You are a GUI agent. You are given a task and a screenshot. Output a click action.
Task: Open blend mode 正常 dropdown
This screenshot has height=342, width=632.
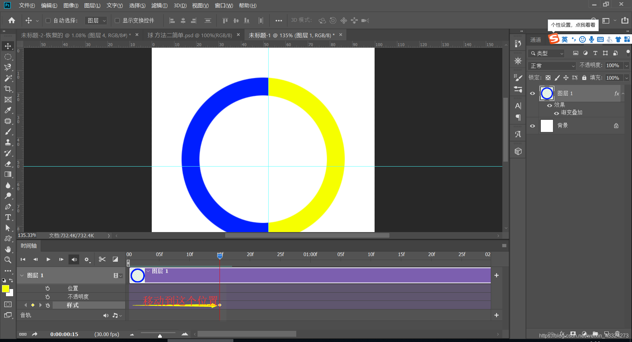[552, 66]
